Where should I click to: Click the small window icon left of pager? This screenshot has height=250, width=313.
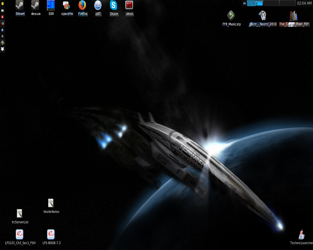(244, 3)
